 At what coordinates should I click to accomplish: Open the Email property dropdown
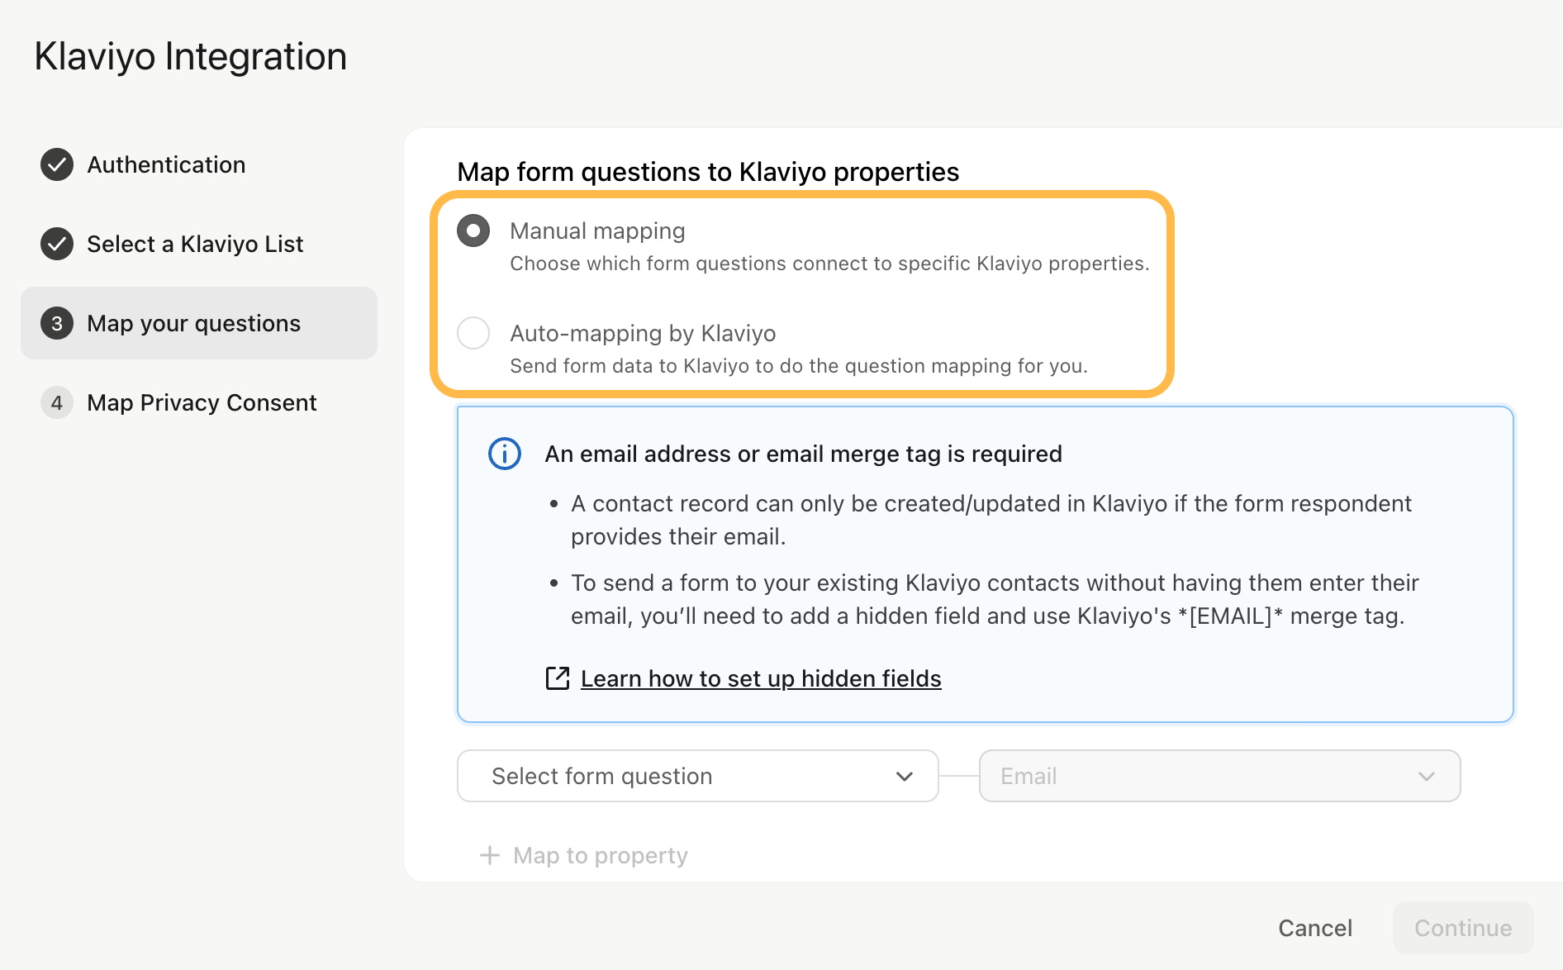pos(1219,776)
